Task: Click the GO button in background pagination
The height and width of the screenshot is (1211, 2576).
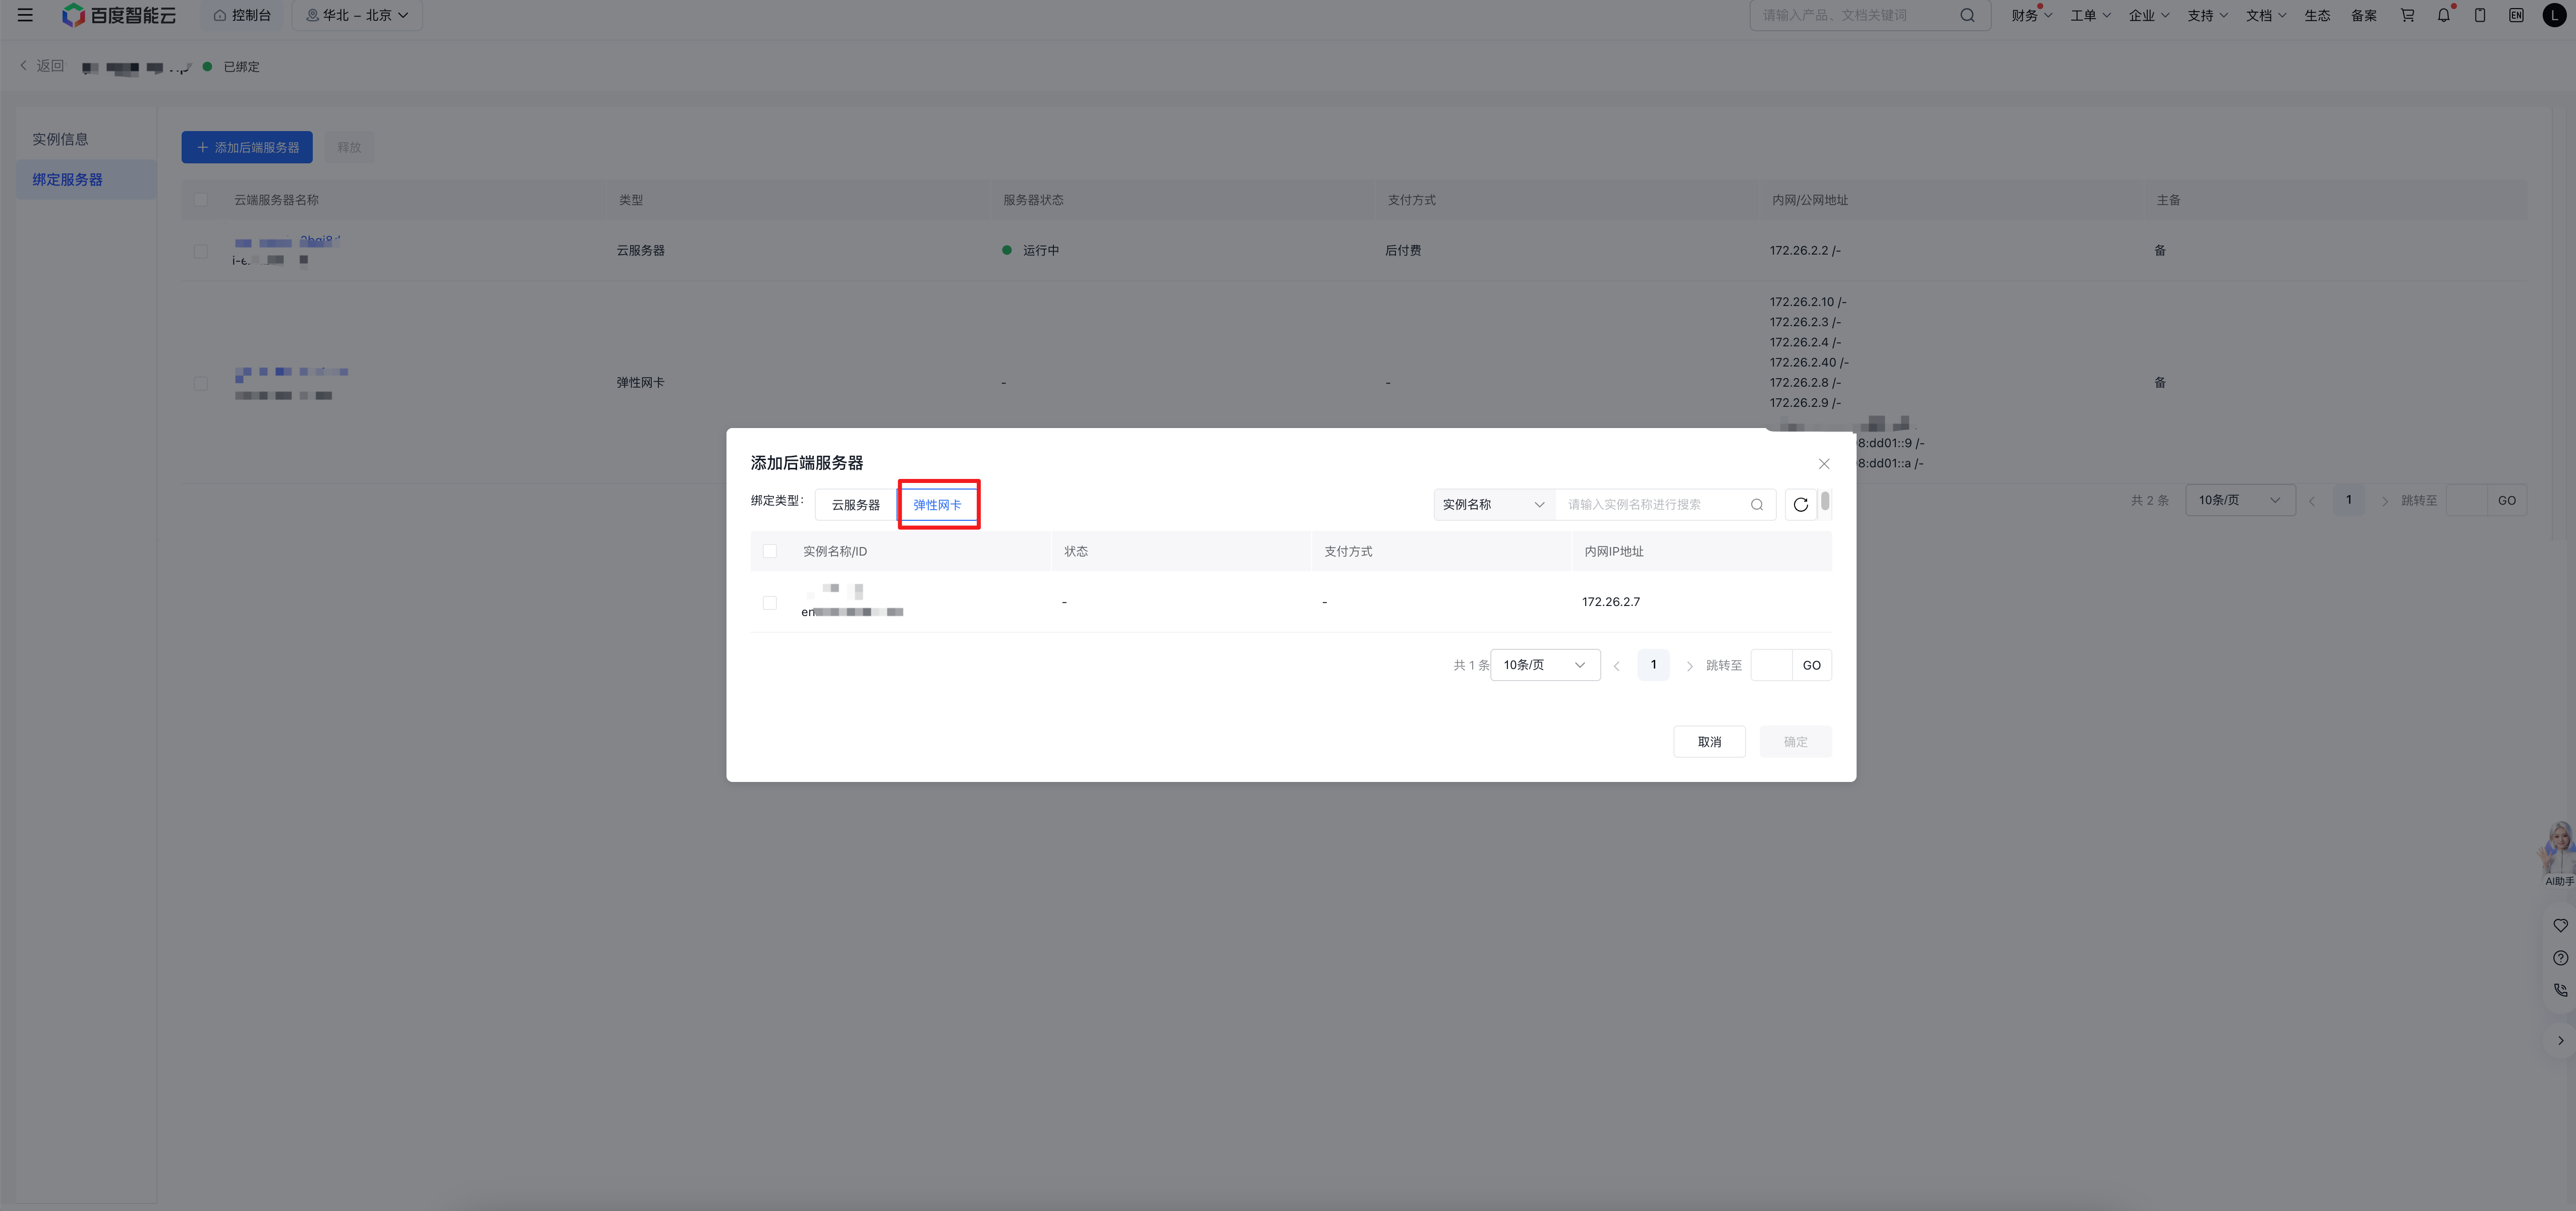Action: [x=2507, y=501]
